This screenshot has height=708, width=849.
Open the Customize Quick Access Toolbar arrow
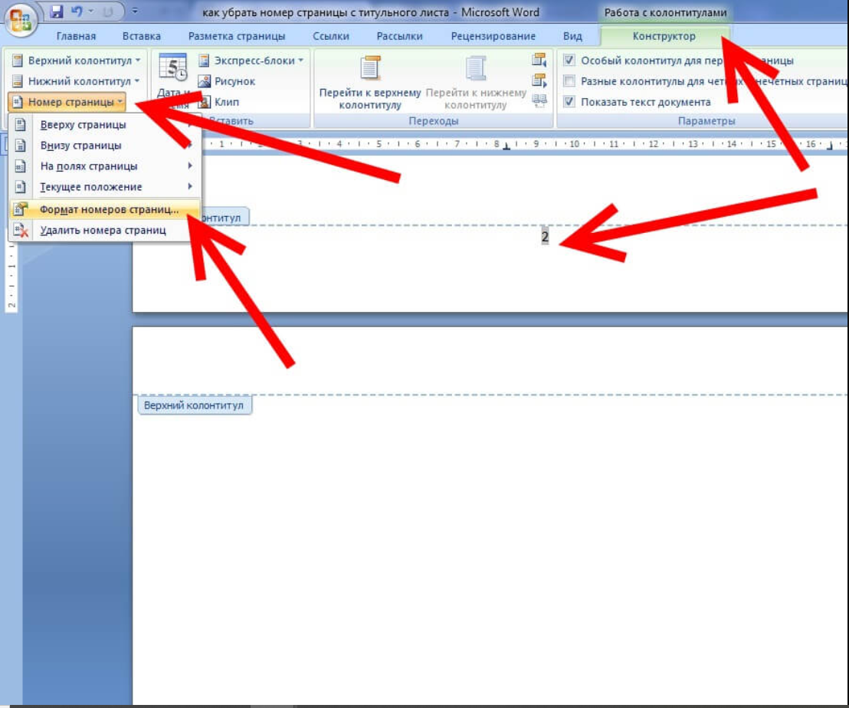[134, 11]
